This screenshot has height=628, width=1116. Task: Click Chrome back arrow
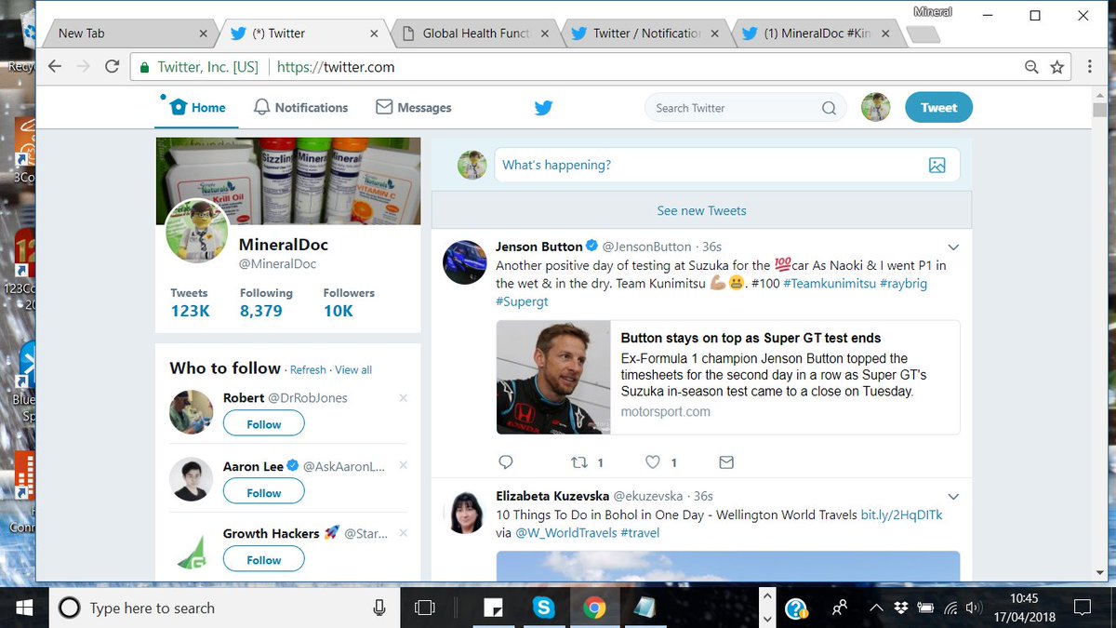click(55, 67)
